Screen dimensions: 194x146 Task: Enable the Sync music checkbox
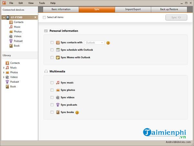coord(52,83)
